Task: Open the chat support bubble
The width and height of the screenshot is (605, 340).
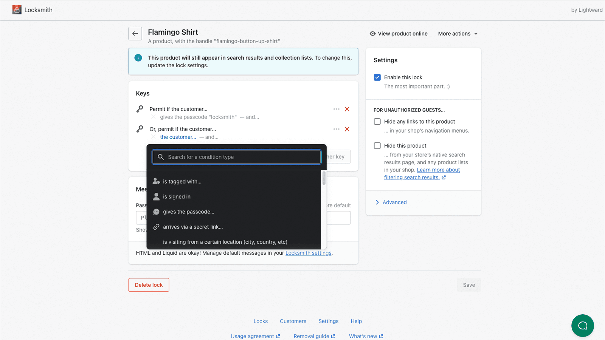Action: (x=583, y=326)
